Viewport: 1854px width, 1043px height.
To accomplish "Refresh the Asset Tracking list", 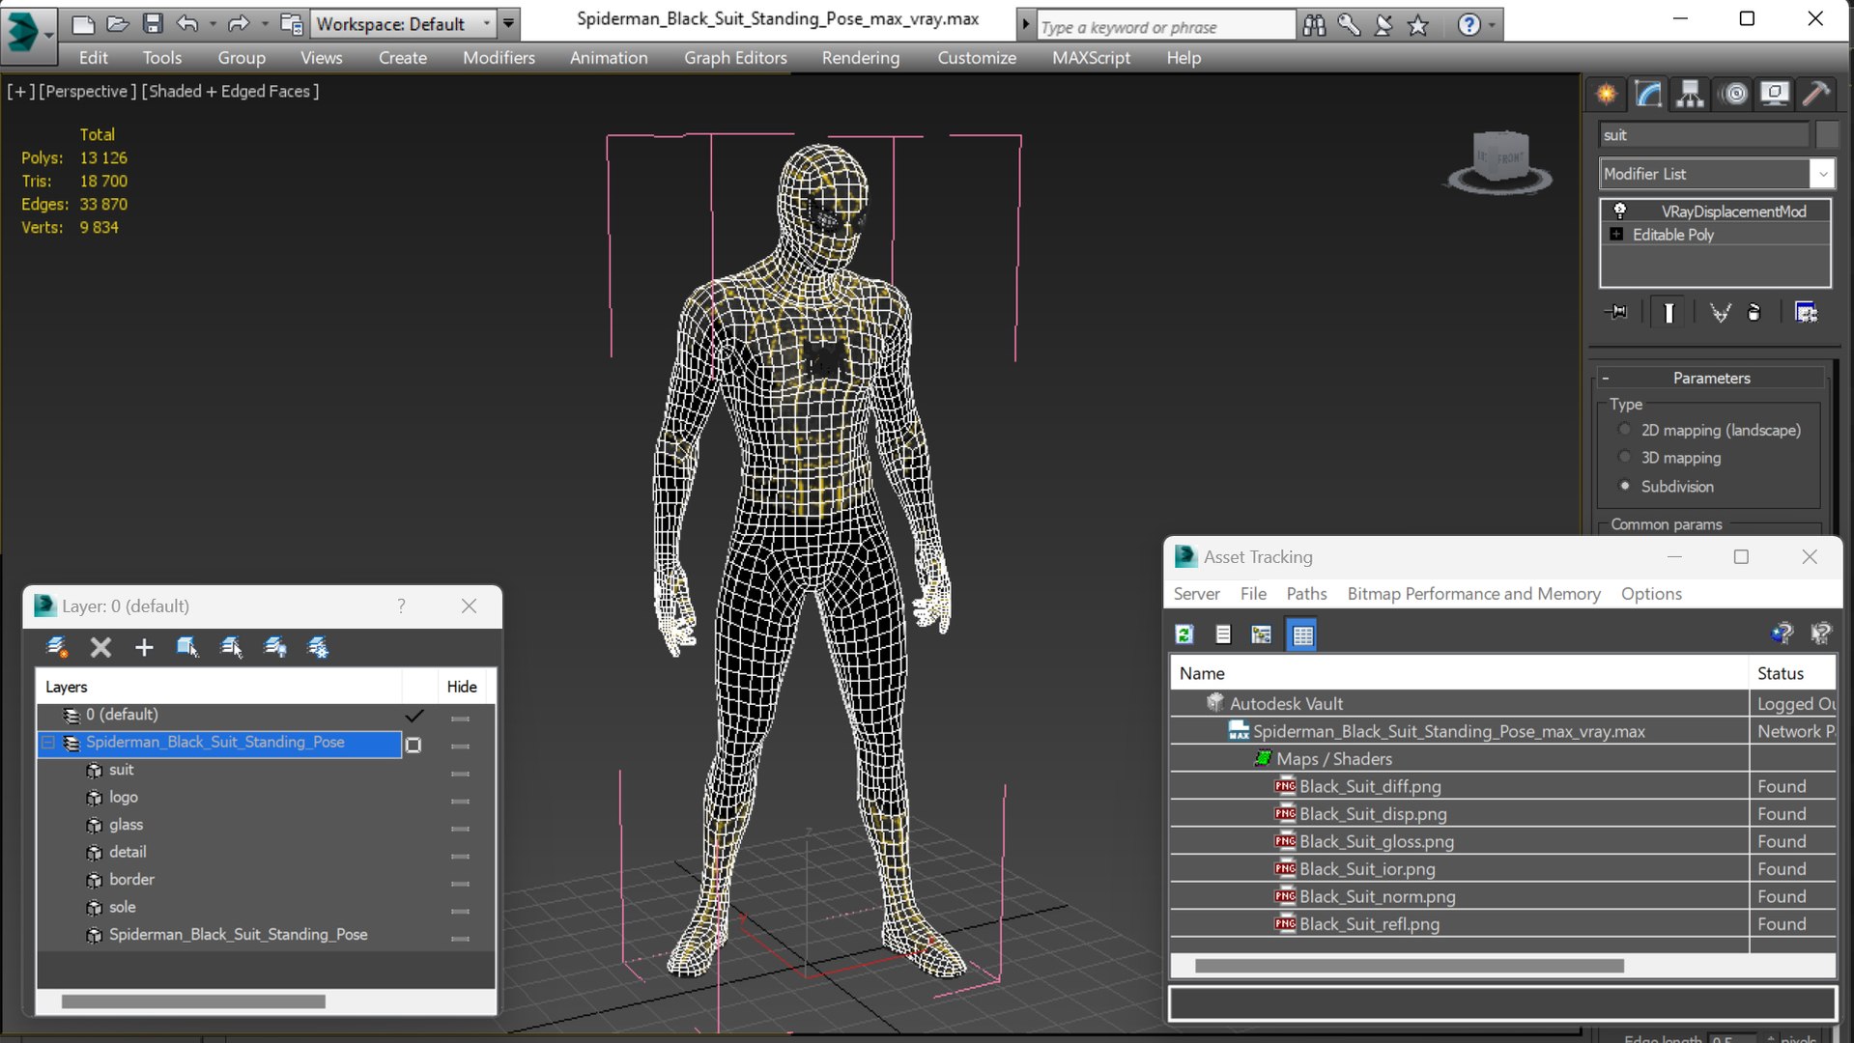I will 1184,634.
